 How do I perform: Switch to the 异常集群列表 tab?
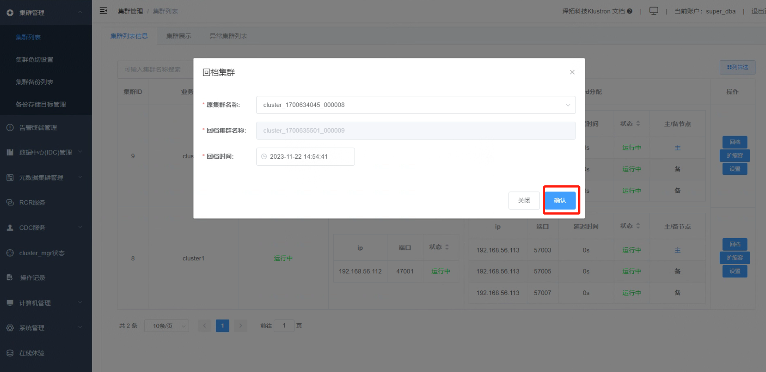click(x=228, y=36)
